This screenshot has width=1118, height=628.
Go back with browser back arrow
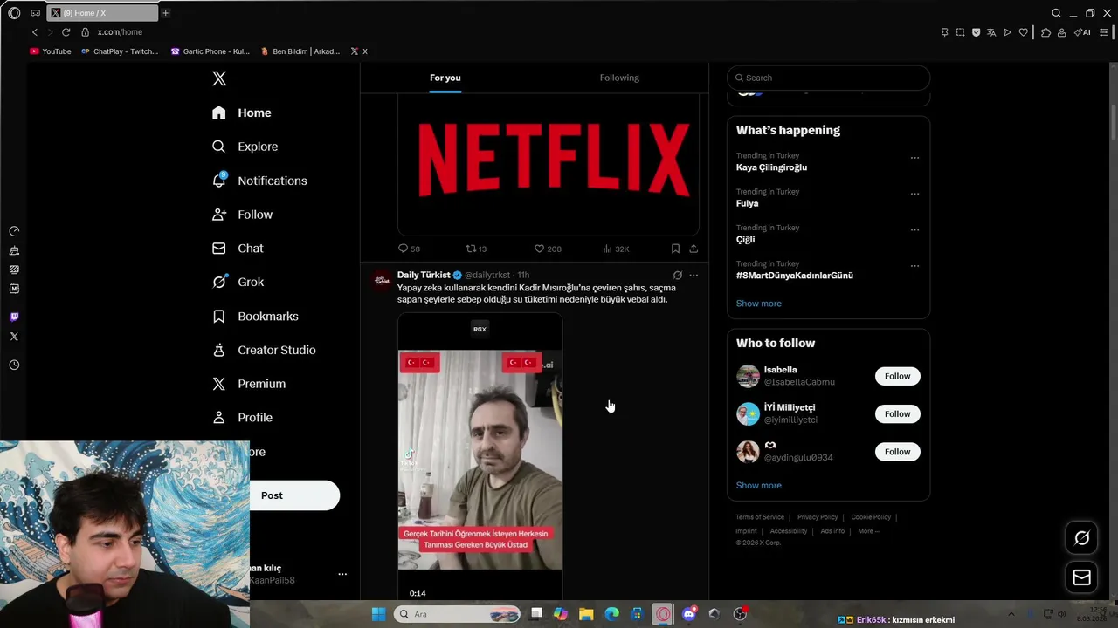point(35,32)
